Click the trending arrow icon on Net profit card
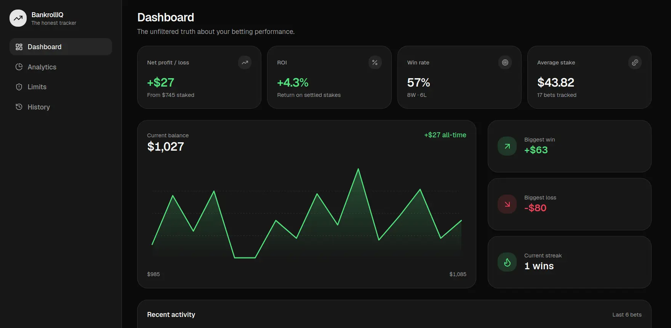This screenshot has width=671, height=328. coord(245,63)
